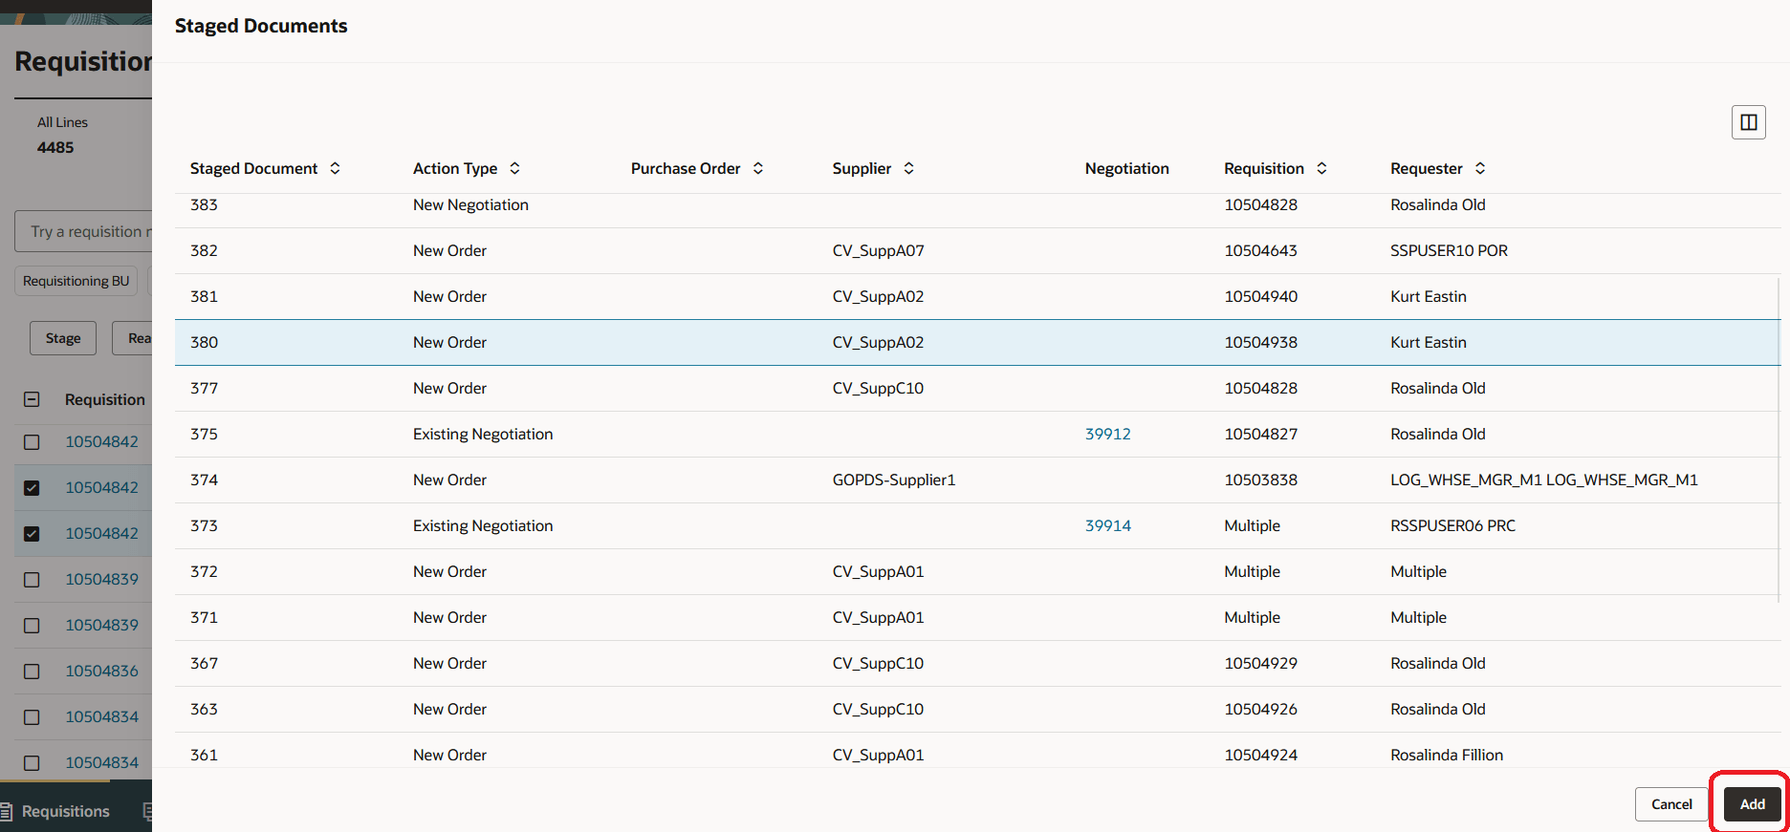
Task: Click the Add button
Action: click(1752, 804)
